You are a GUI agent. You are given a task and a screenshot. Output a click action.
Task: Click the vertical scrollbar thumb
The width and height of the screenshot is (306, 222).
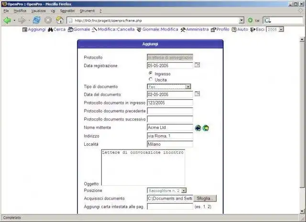pyautogui.click(x=302, y=115)
